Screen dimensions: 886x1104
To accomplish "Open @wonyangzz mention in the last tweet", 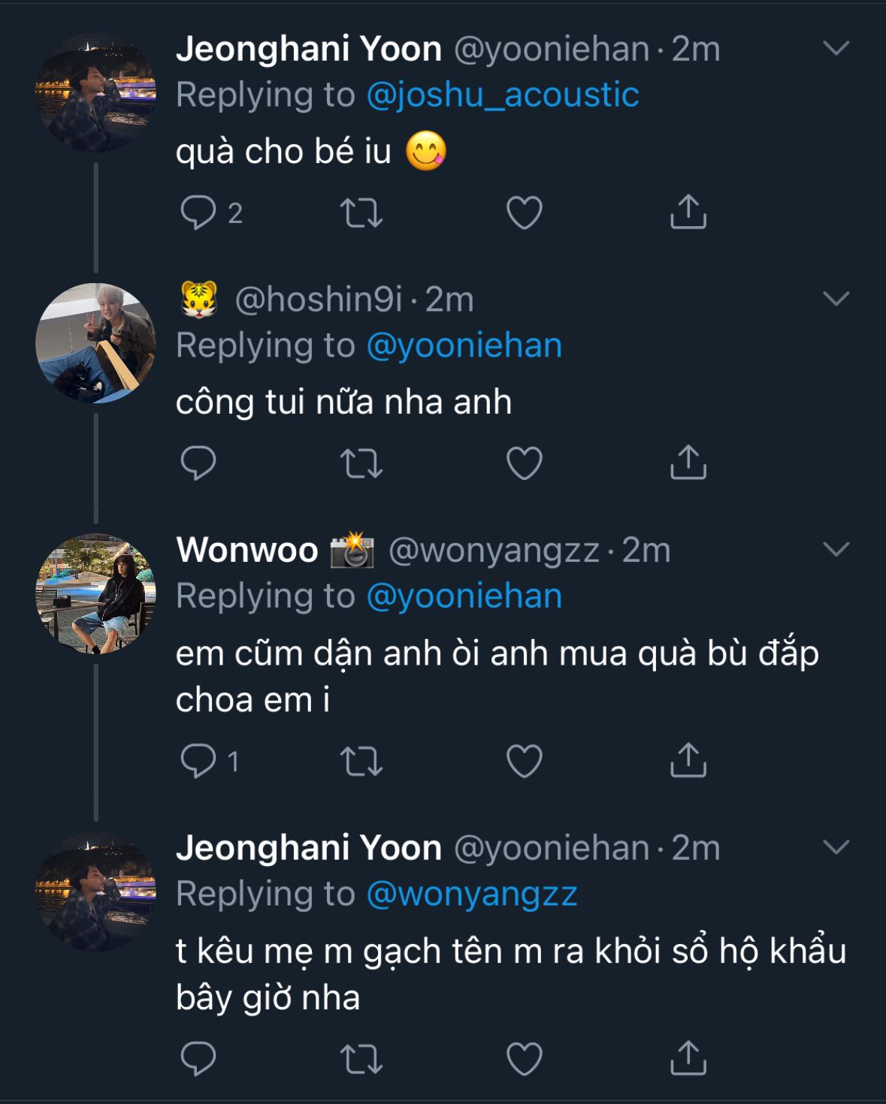I will click(471, 894).
